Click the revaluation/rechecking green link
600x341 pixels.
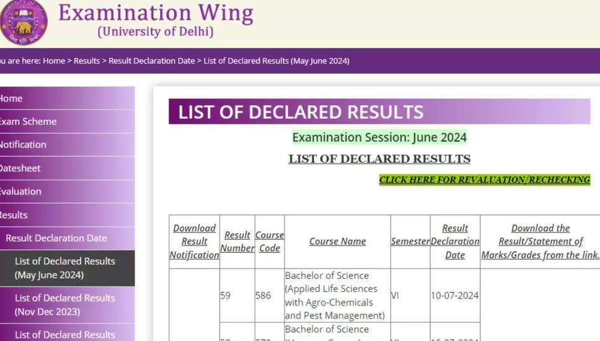point(484,180)
